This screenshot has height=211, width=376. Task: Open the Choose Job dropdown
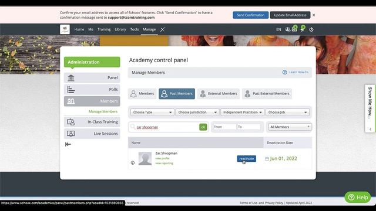pyautogui.click(x=287, y=112)
